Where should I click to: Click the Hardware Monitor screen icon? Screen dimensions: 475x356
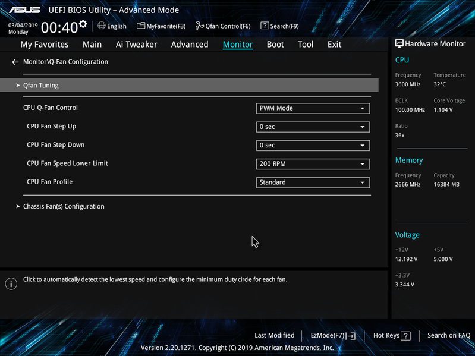click(x=399, y=44)
